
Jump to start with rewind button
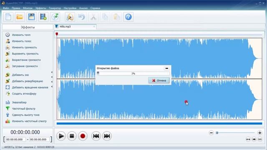pos(96,136)
